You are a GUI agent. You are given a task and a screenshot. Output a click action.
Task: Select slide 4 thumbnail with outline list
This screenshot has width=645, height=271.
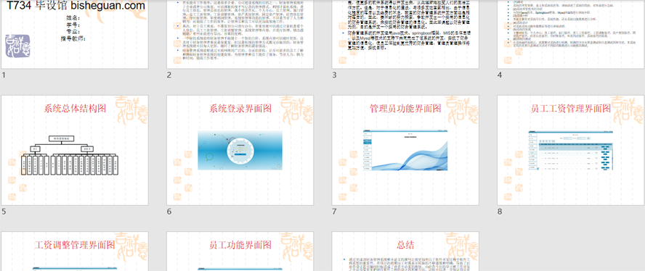point(571,34)
